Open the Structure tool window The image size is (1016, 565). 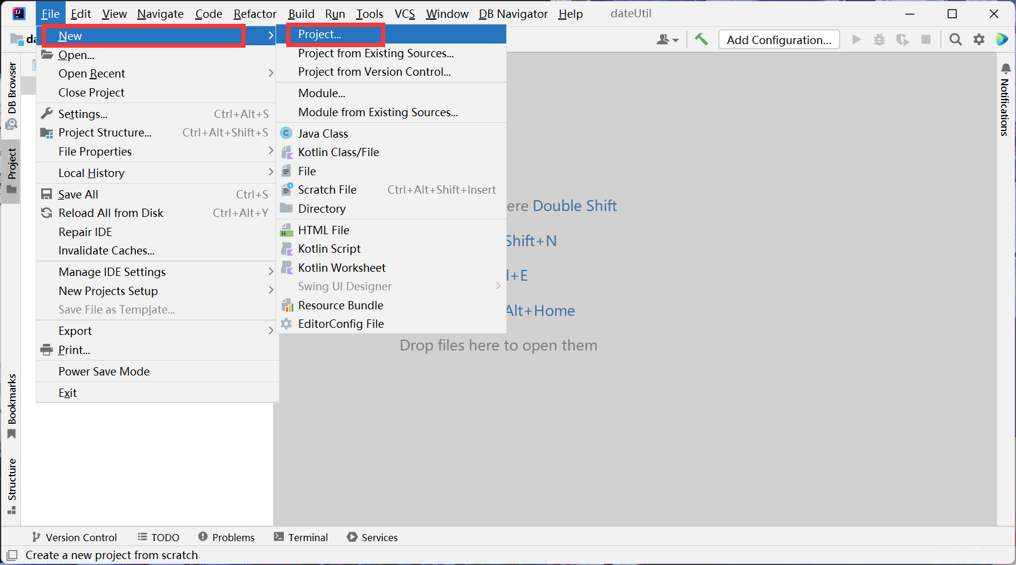(x=11, y=486)
